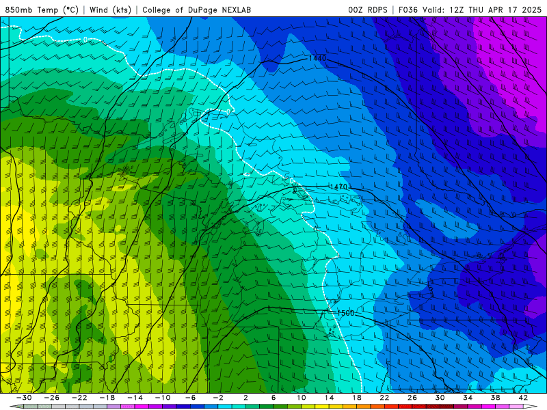
Task: Click the "-26" color scale value
Action: click(52, 398)
